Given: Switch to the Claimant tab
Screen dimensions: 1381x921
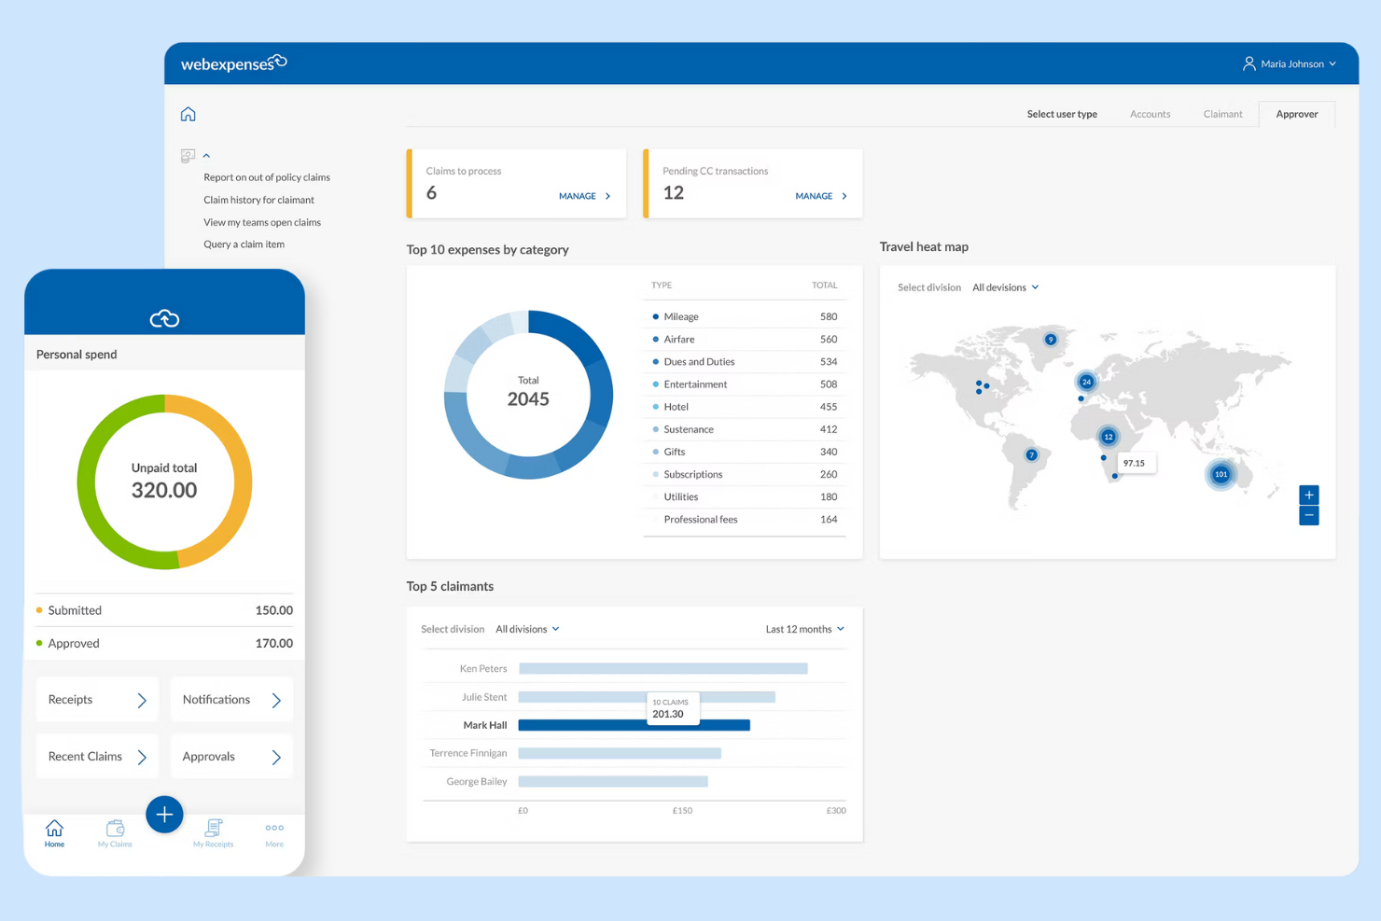Looking at the screenshot, I should point(1222,113).
